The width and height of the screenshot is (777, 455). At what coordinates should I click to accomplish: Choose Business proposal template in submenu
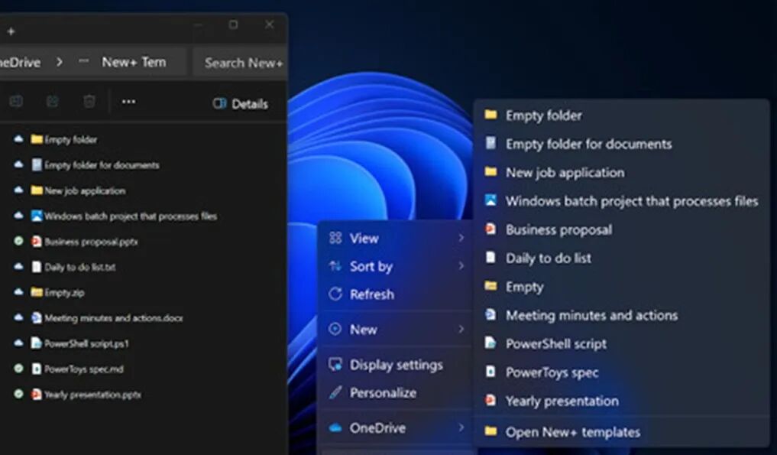(x=621, y=229)
